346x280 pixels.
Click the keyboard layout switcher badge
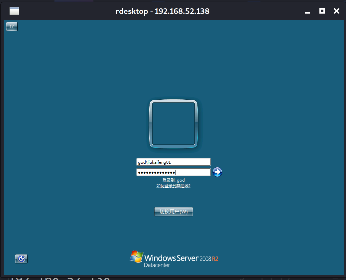coord(11,26)
